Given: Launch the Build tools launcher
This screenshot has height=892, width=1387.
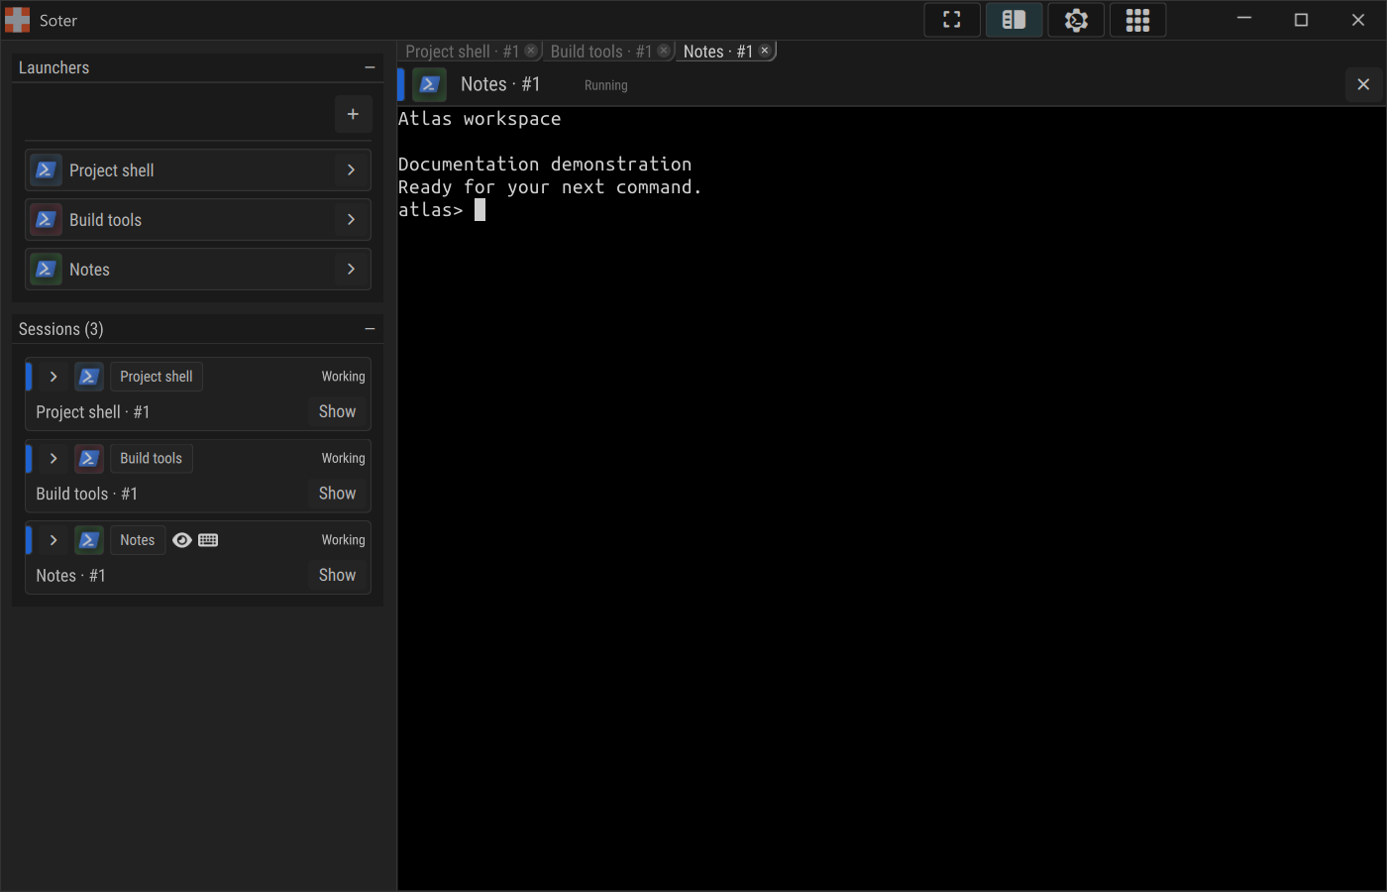Looking at the screenshot, I should [x=198, y=220].
